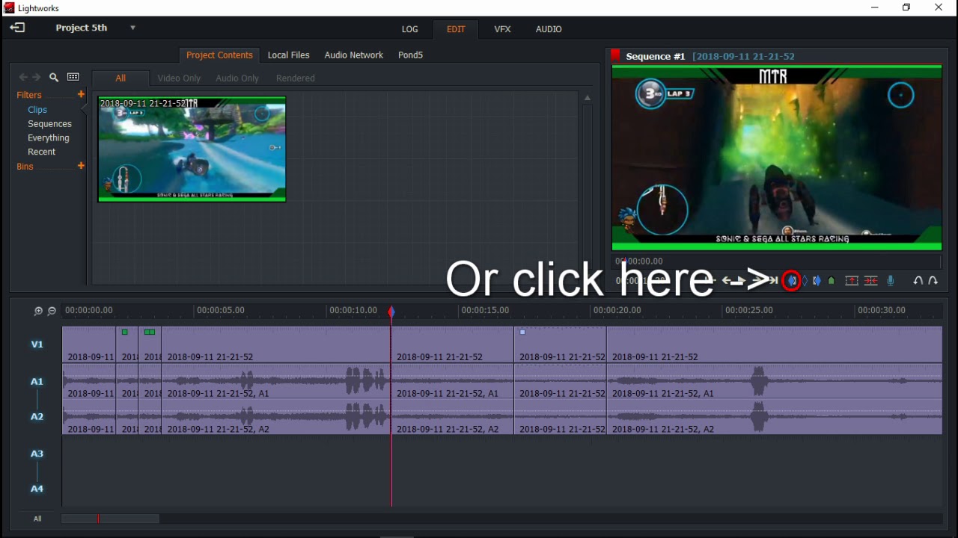Image resolution: width=958 pixels, height=538 pixels.
Task: Filter by Audio Only
Action: [237, 78]
